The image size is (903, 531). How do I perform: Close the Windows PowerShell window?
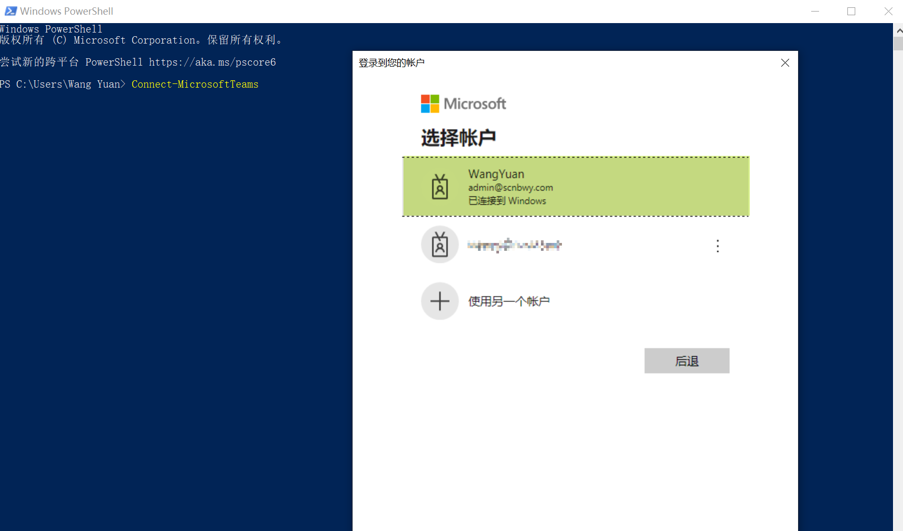pos(888,11)
